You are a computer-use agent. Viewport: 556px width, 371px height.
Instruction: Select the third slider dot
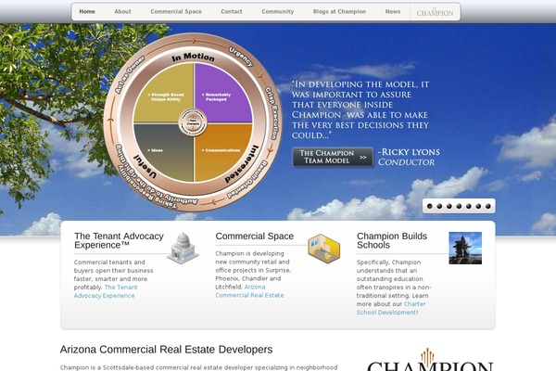click(x=449, y=206)
